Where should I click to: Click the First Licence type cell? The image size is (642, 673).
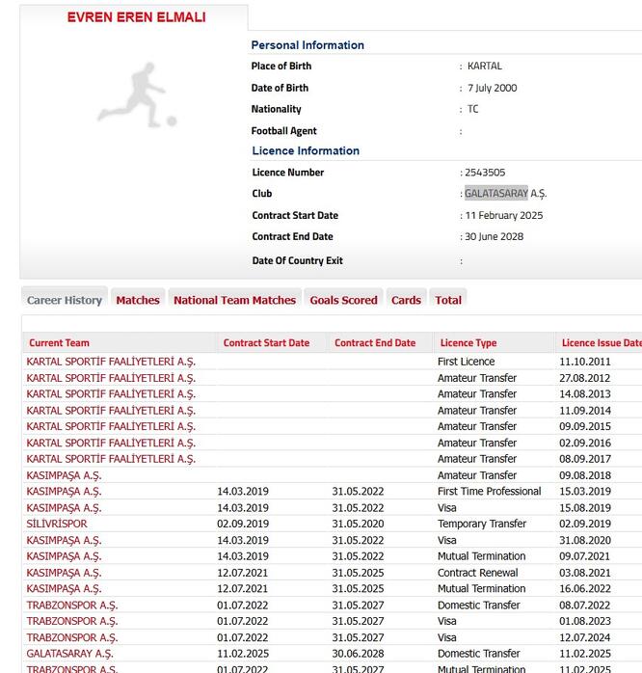466,362
